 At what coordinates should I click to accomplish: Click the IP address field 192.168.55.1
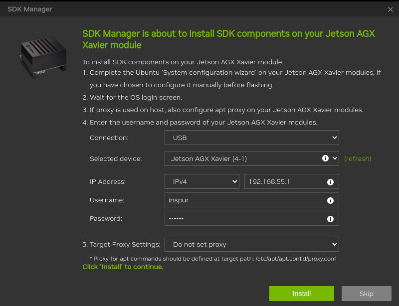(x=291, y=181)
